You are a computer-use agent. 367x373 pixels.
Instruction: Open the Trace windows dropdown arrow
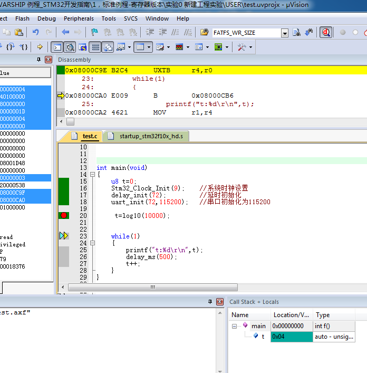[x=207, y=47]
